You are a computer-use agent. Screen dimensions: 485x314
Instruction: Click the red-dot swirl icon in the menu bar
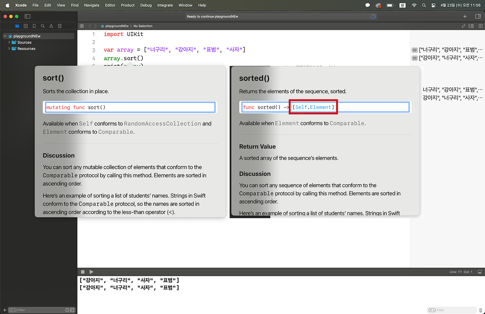point(378,5)
